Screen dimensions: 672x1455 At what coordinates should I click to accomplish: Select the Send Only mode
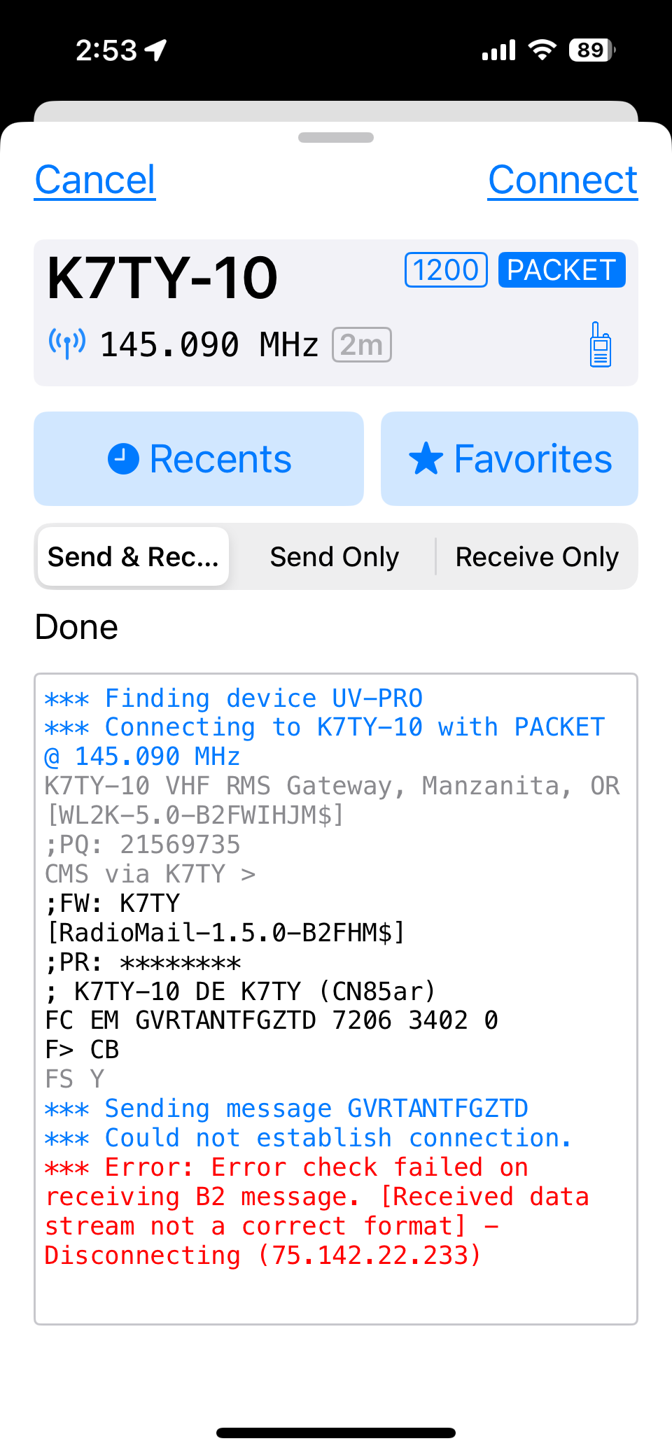[x=335, y=556]
